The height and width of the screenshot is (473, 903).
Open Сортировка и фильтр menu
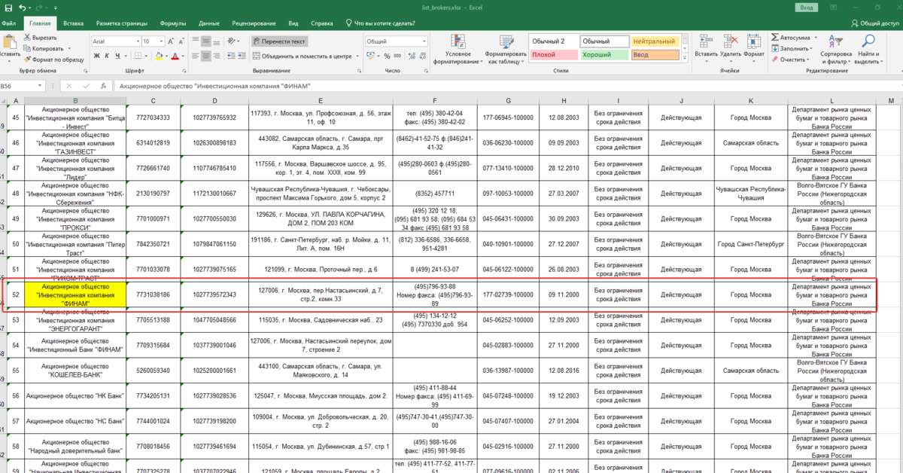pos(835,49)
